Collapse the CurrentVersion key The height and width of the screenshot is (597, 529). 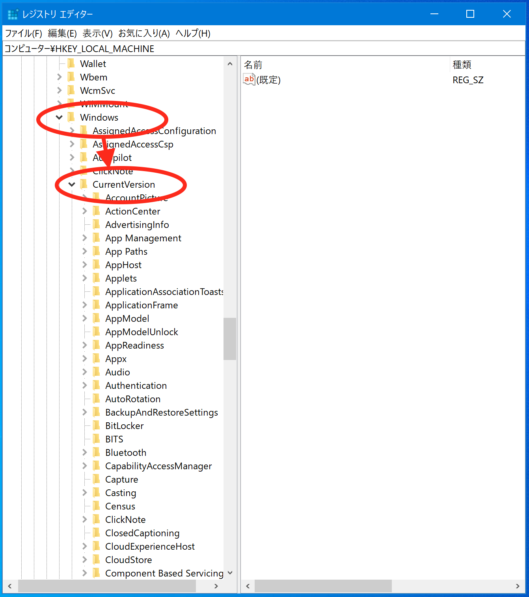(72, 184)
